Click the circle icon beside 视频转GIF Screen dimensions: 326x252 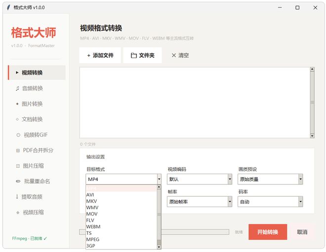pyautogui.click(x=18, y=135)
